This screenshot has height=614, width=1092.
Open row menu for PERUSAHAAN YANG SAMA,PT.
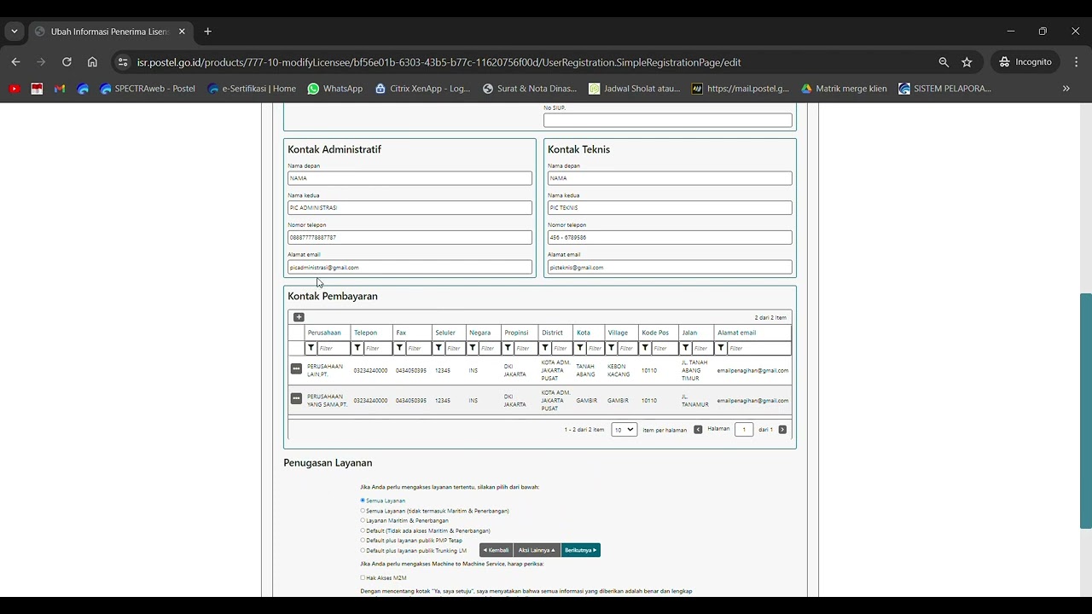tap(296, 398)
